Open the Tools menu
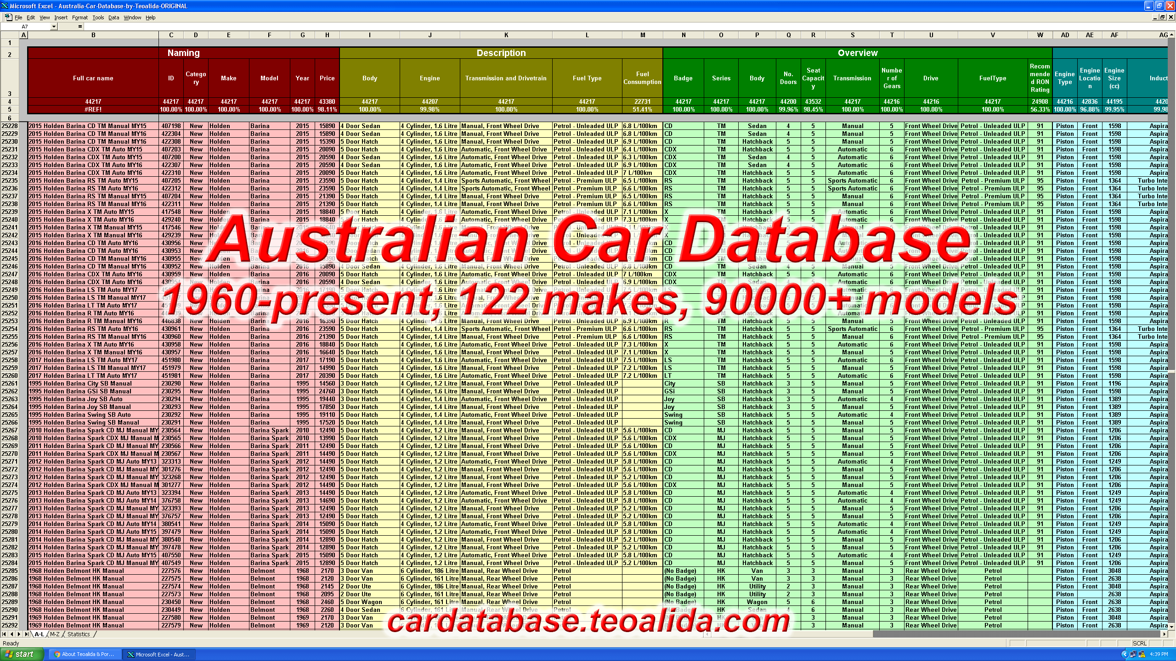The height and width of the screenshot is (661, 1176). [x=97, y=17]
